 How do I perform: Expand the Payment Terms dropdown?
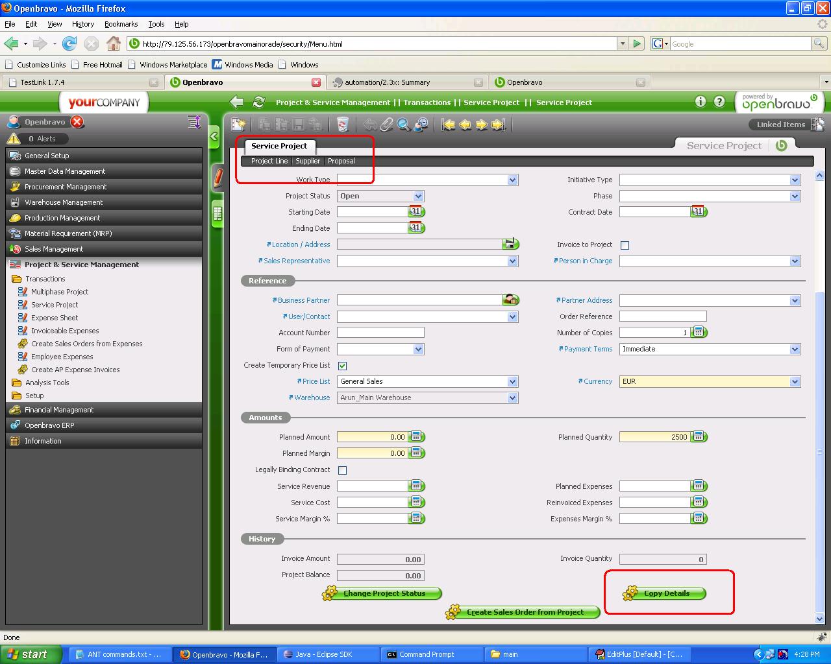[795, 349]
